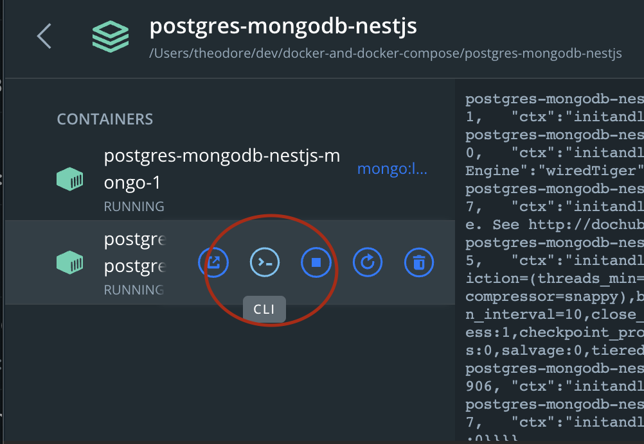Click the log line "ess:1,checkpoint_pro"
This screenshot has height=444, width=644.
pos(555,332)
